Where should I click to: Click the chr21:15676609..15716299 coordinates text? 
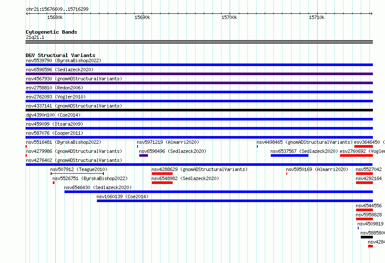click(x=57, y=9)
